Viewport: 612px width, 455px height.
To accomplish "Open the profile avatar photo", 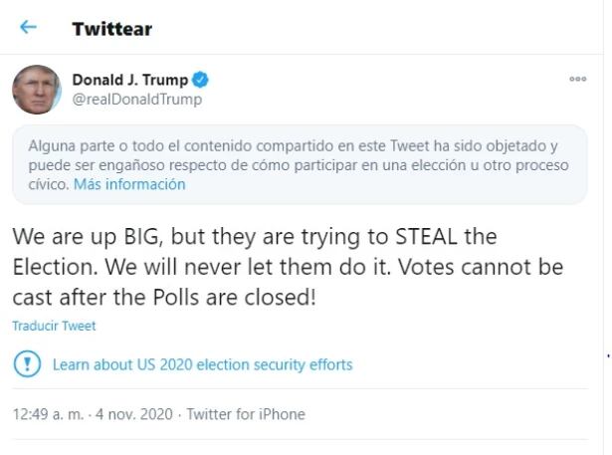I will 37,90.
